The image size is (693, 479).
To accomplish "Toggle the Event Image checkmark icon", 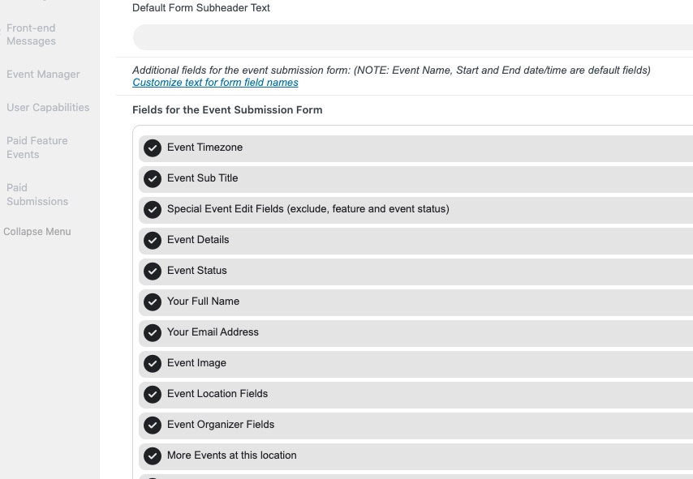I will coord(153,364).
